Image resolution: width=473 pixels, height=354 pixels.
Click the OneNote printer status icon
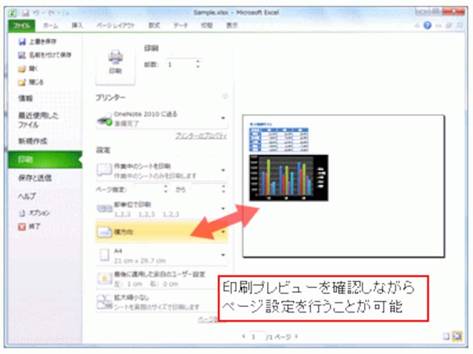point(105,120)
